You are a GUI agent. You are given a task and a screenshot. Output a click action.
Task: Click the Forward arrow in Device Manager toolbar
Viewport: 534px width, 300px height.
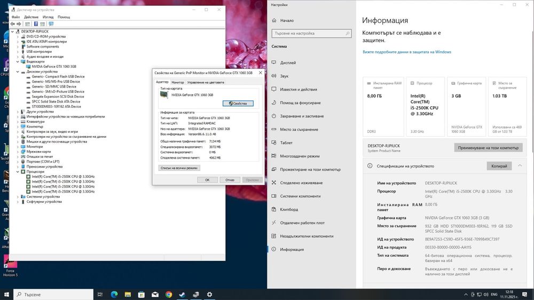[19, 24]
